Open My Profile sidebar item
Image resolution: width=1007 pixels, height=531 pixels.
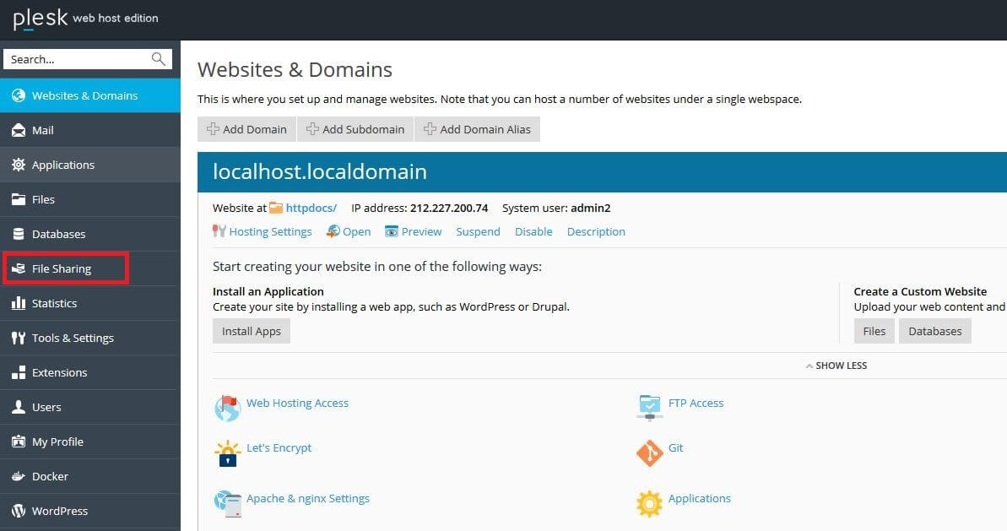90,442
